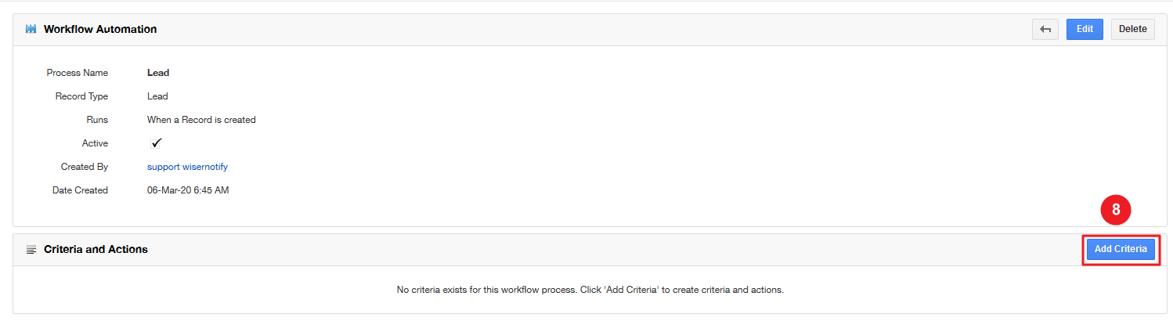The image size is (1173, 325).
Task: Click the 'No criteria exists' message
Action: click(x=590, y=290)
